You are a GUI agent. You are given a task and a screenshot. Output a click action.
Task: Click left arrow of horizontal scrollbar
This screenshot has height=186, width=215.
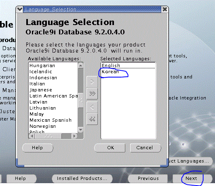[32, 136]
